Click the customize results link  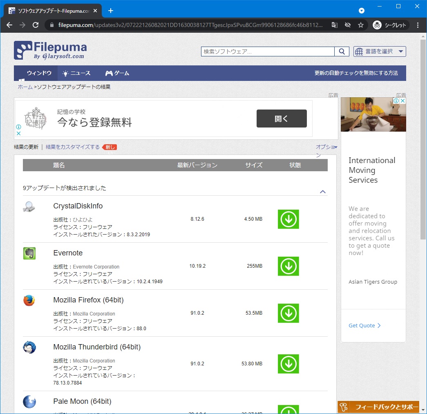tap(73, 147)
